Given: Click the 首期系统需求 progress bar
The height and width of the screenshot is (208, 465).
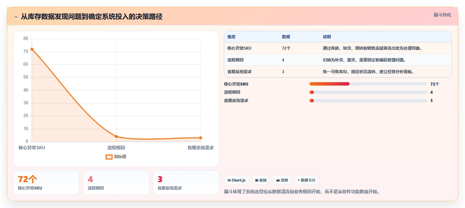Looking at the screenshot, I should click(x=368, y=101).
